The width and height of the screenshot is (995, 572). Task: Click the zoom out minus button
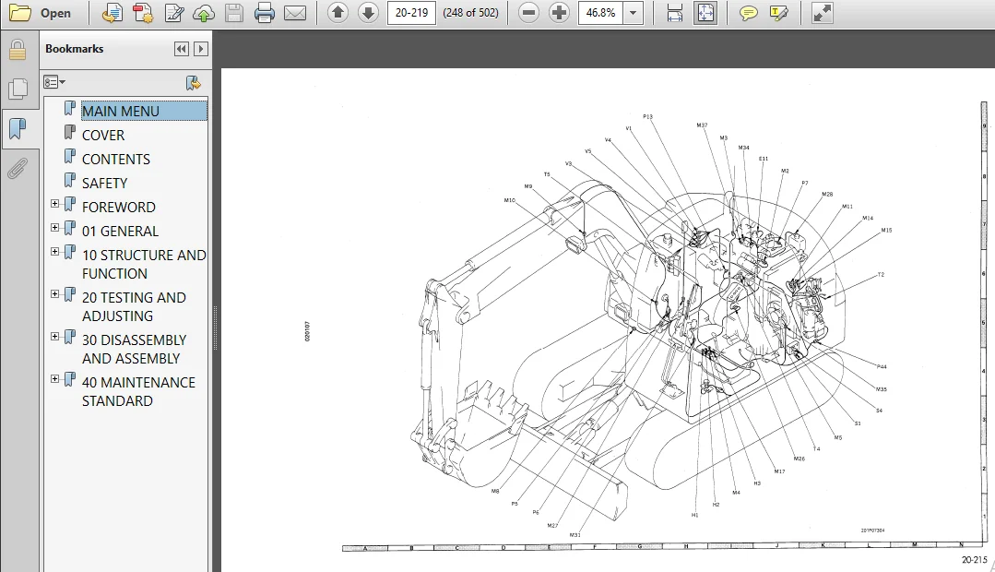pyautogui.click(x=528, y=13)
